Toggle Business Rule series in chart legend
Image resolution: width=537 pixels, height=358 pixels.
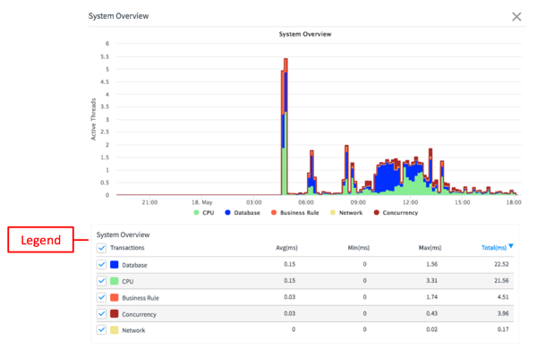point(294,213)
